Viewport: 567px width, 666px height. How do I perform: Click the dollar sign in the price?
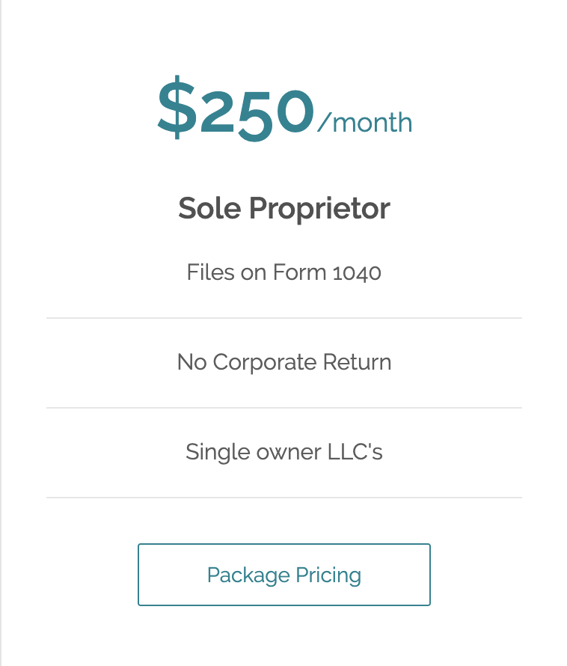(x=177, y=107)
